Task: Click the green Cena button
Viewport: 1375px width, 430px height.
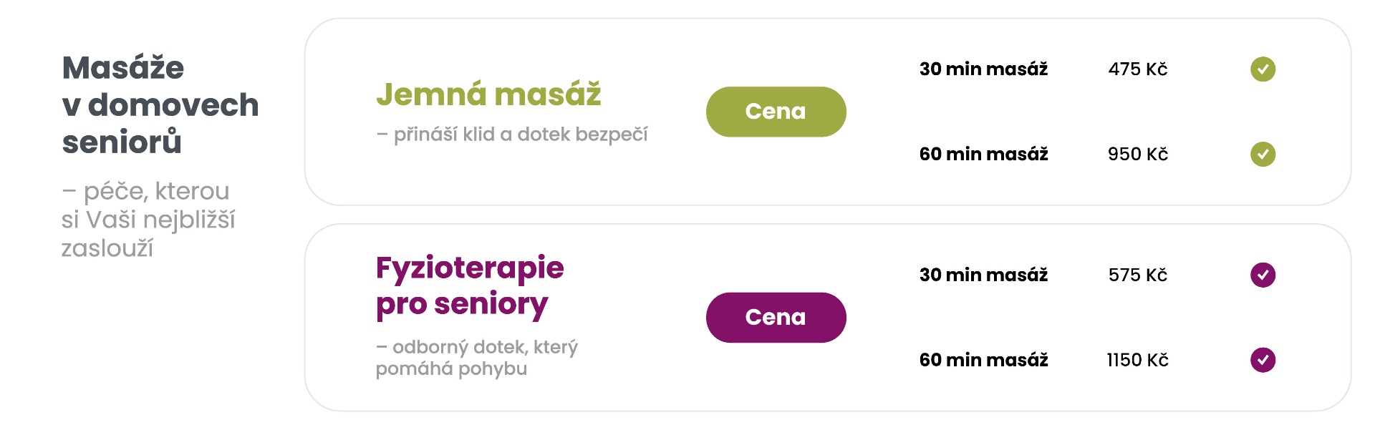Action: coord(776,112)
